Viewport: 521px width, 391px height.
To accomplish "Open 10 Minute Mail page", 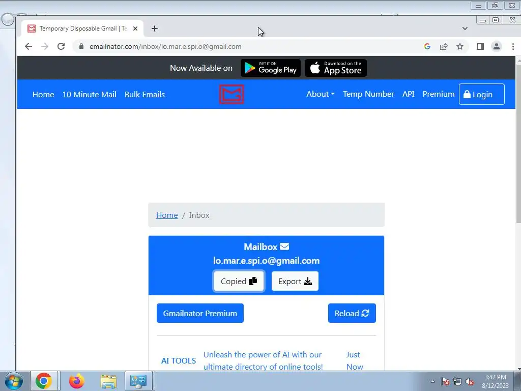I will (90, 94).
